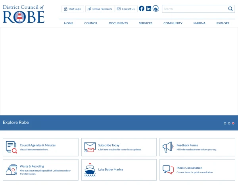Screen dimensions: 238x191
Task: Click the Subscribe Today envelope icon
Action: 90,147
